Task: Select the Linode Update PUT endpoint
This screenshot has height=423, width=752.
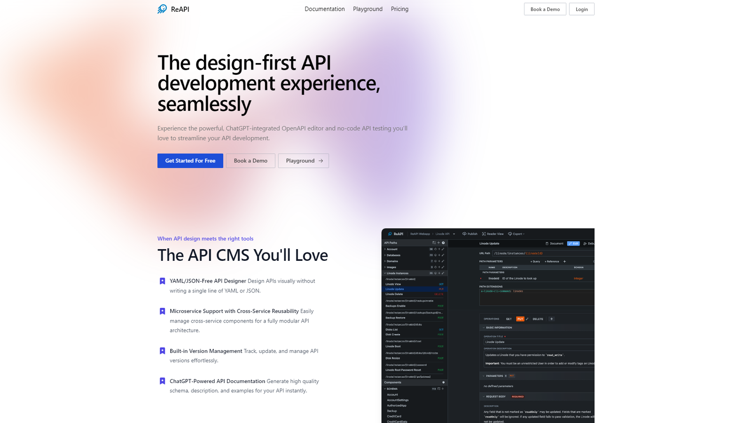Action: point(415,289)
